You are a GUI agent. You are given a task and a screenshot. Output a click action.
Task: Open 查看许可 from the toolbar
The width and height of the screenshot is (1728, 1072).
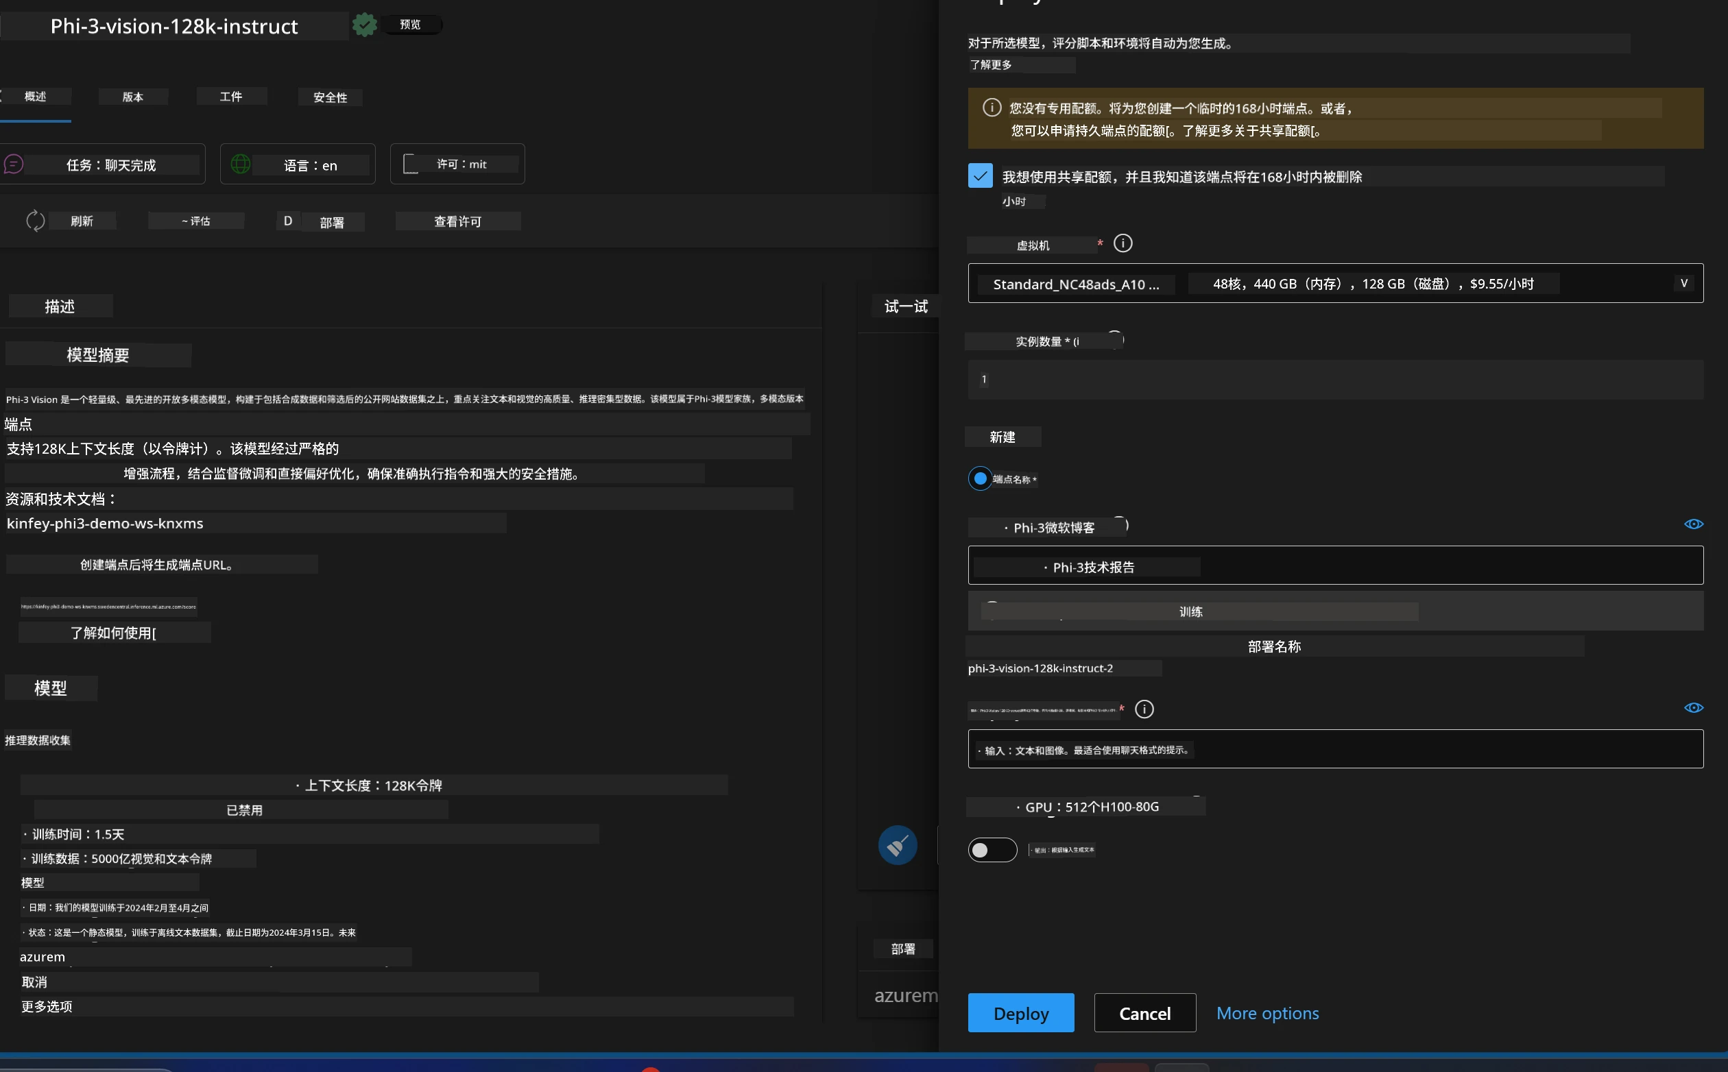click(458, 221)
